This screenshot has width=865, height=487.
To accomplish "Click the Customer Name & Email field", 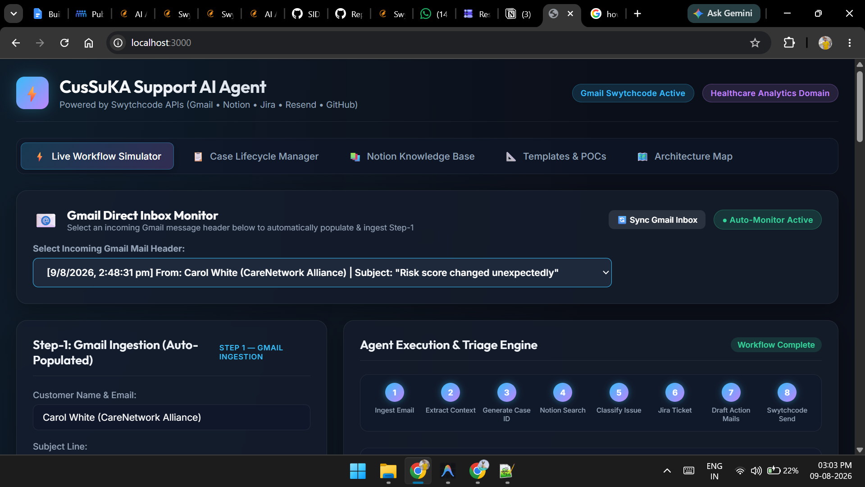I will tap(172, 418).
